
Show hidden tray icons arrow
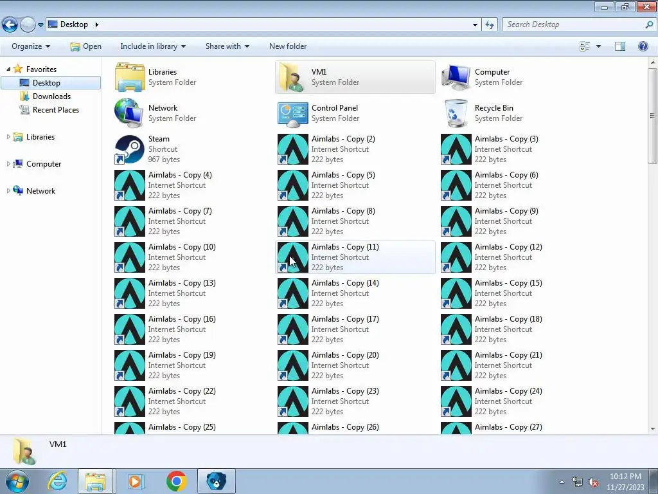(x=562, y=482)
